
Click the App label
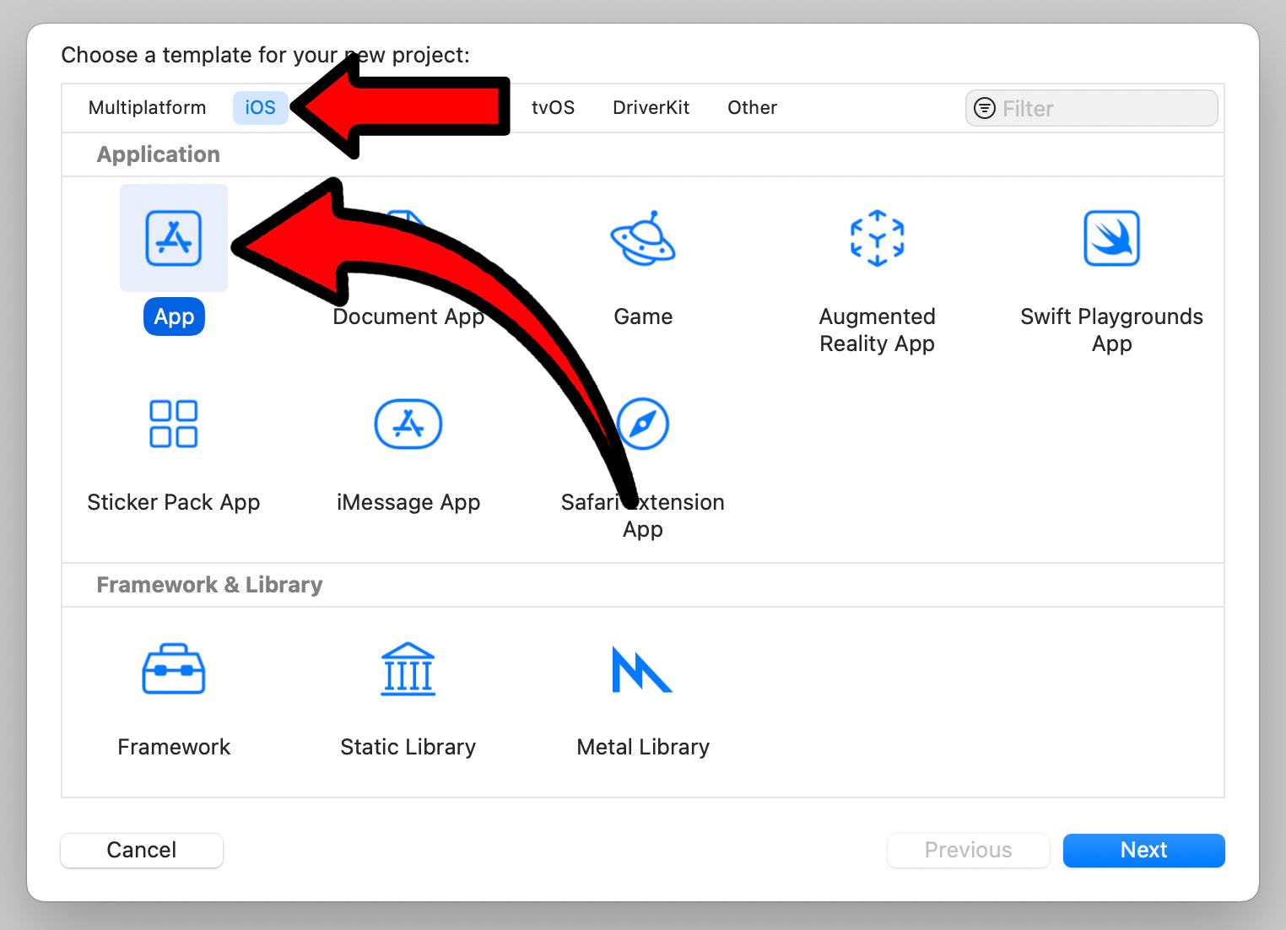pyautogui.click(x=175, y=316)
